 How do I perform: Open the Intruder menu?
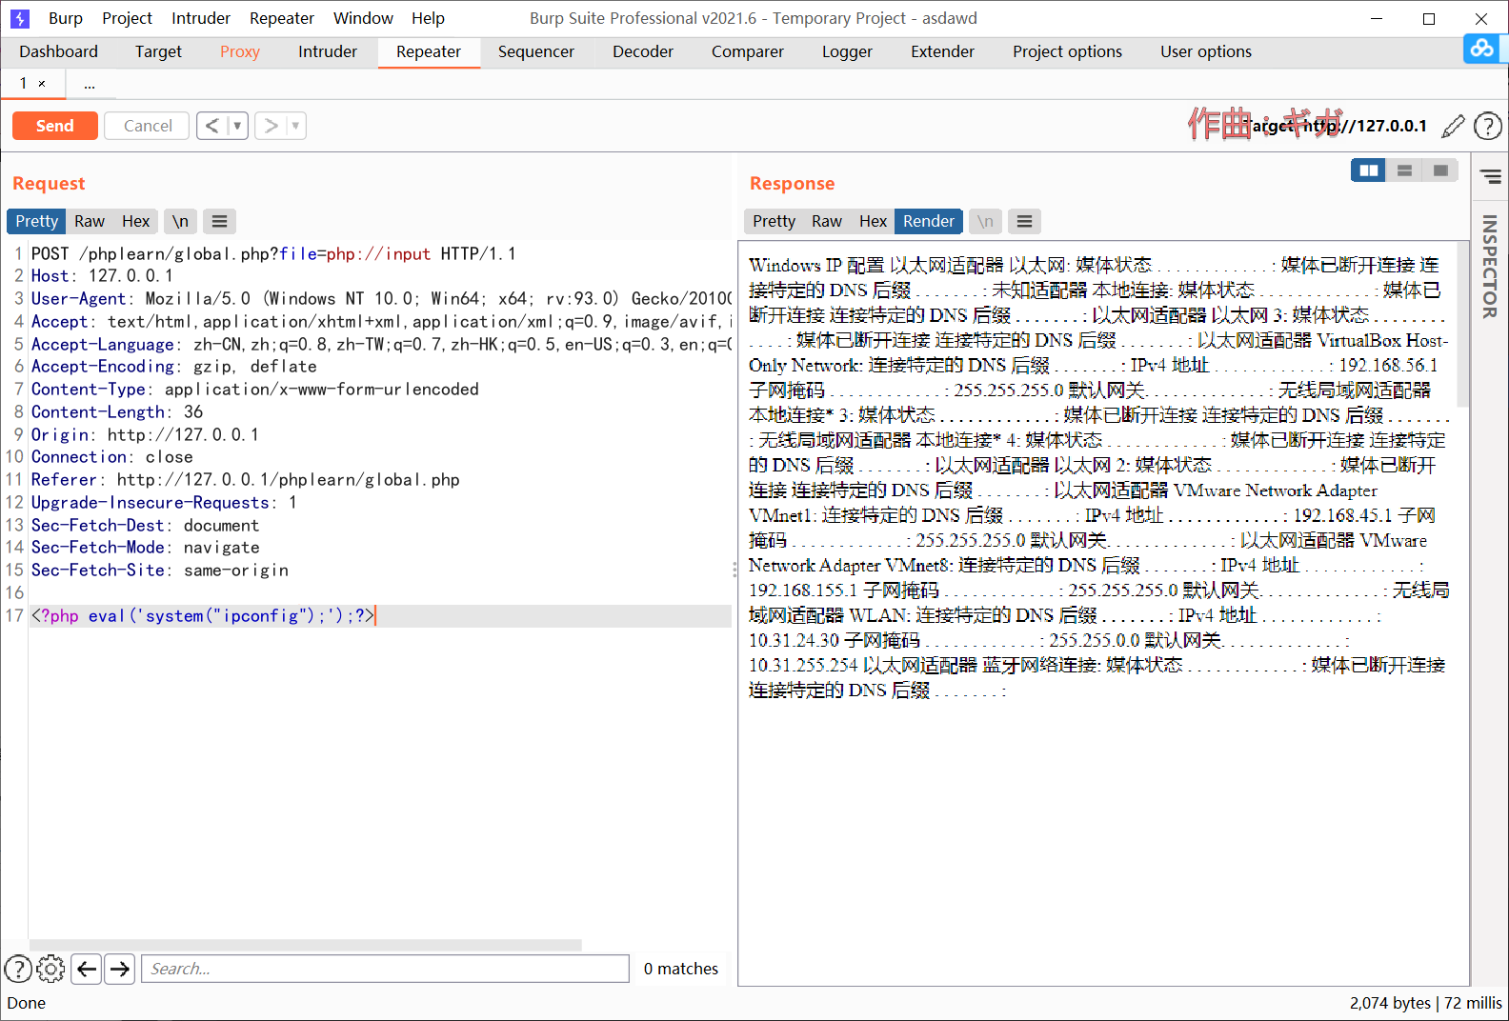pos(201,18)
